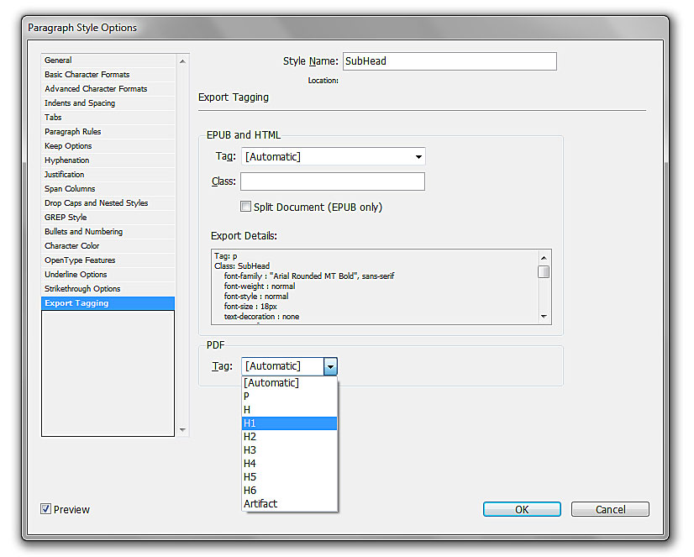694x557 pixels.
Task: Click category list scroll down arrow
Action: [182, 430]
